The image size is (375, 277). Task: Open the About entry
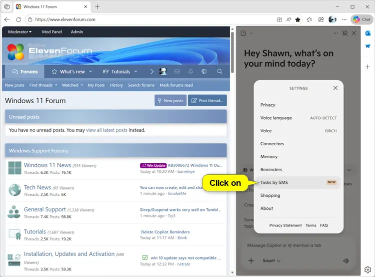point(298,208)
